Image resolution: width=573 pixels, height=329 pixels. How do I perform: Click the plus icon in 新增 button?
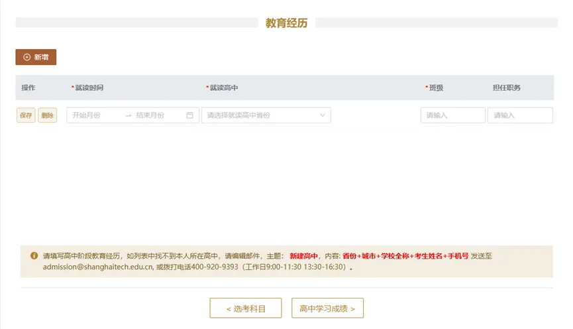click(26, 57)
